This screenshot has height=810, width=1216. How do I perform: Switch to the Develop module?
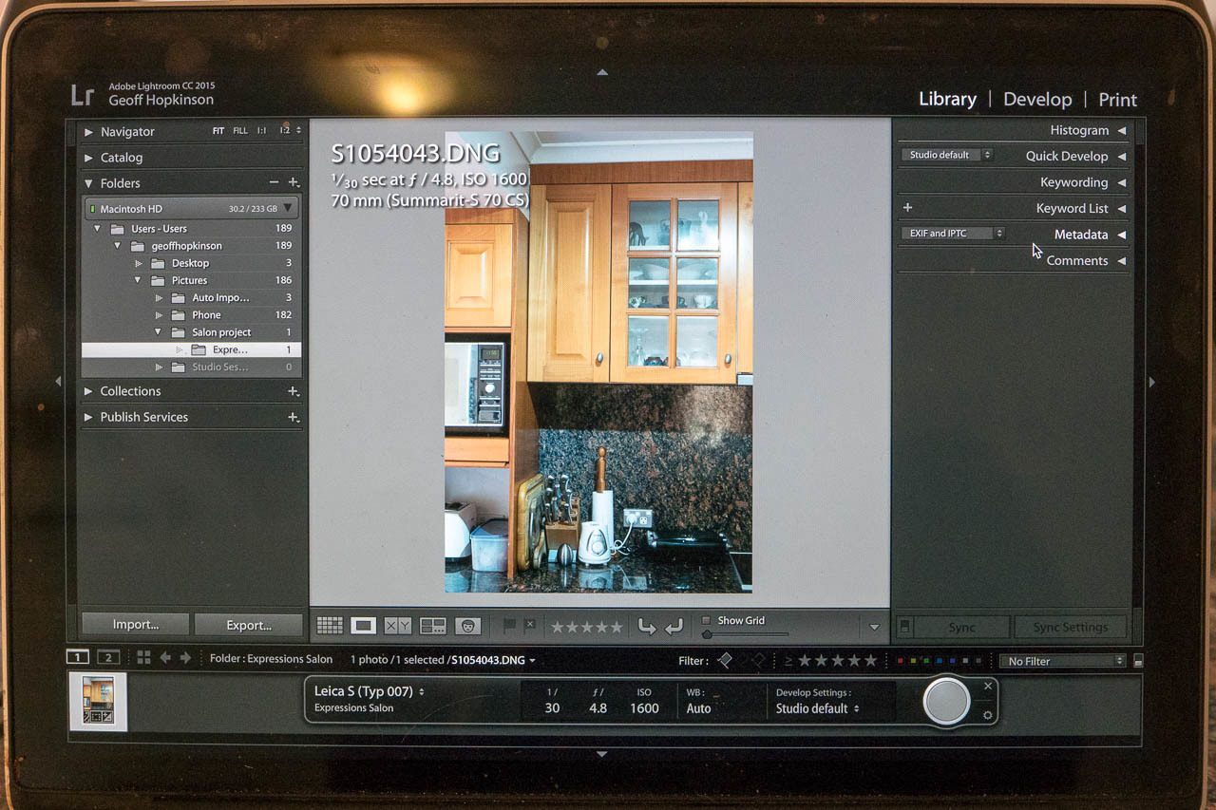point(1036,100)
